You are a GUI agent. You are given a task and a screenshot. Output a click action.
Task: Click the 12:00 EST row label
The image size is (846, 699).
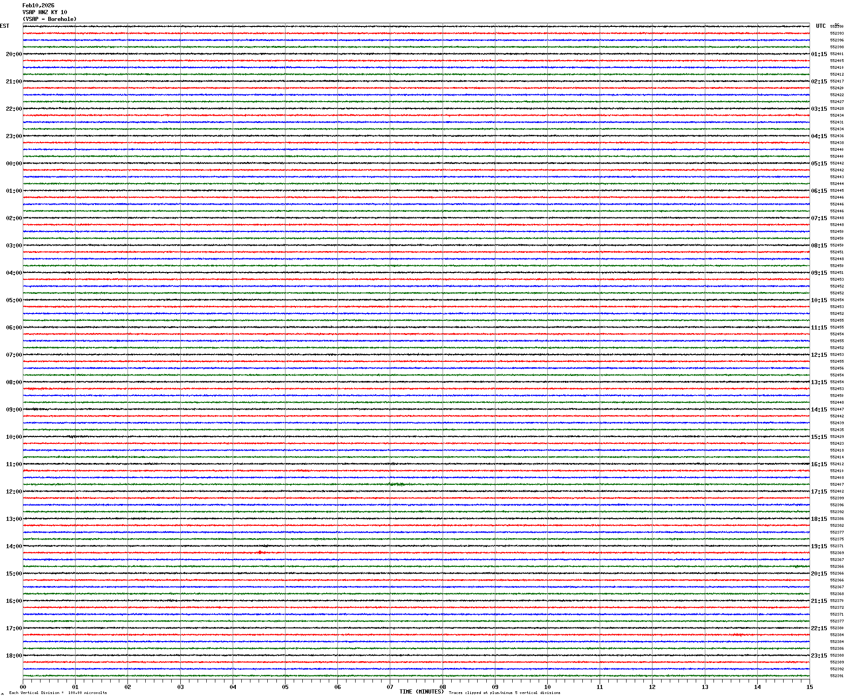tap(14, 492)
